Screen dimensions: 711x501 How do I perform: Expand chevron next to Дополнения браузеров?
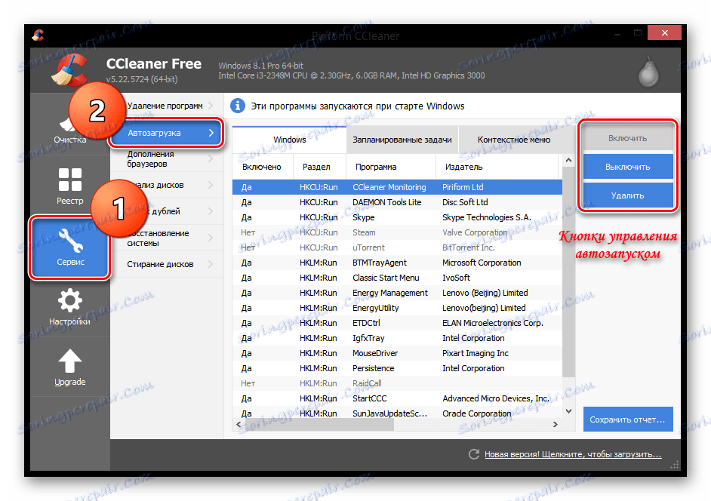tap(211, 158)
